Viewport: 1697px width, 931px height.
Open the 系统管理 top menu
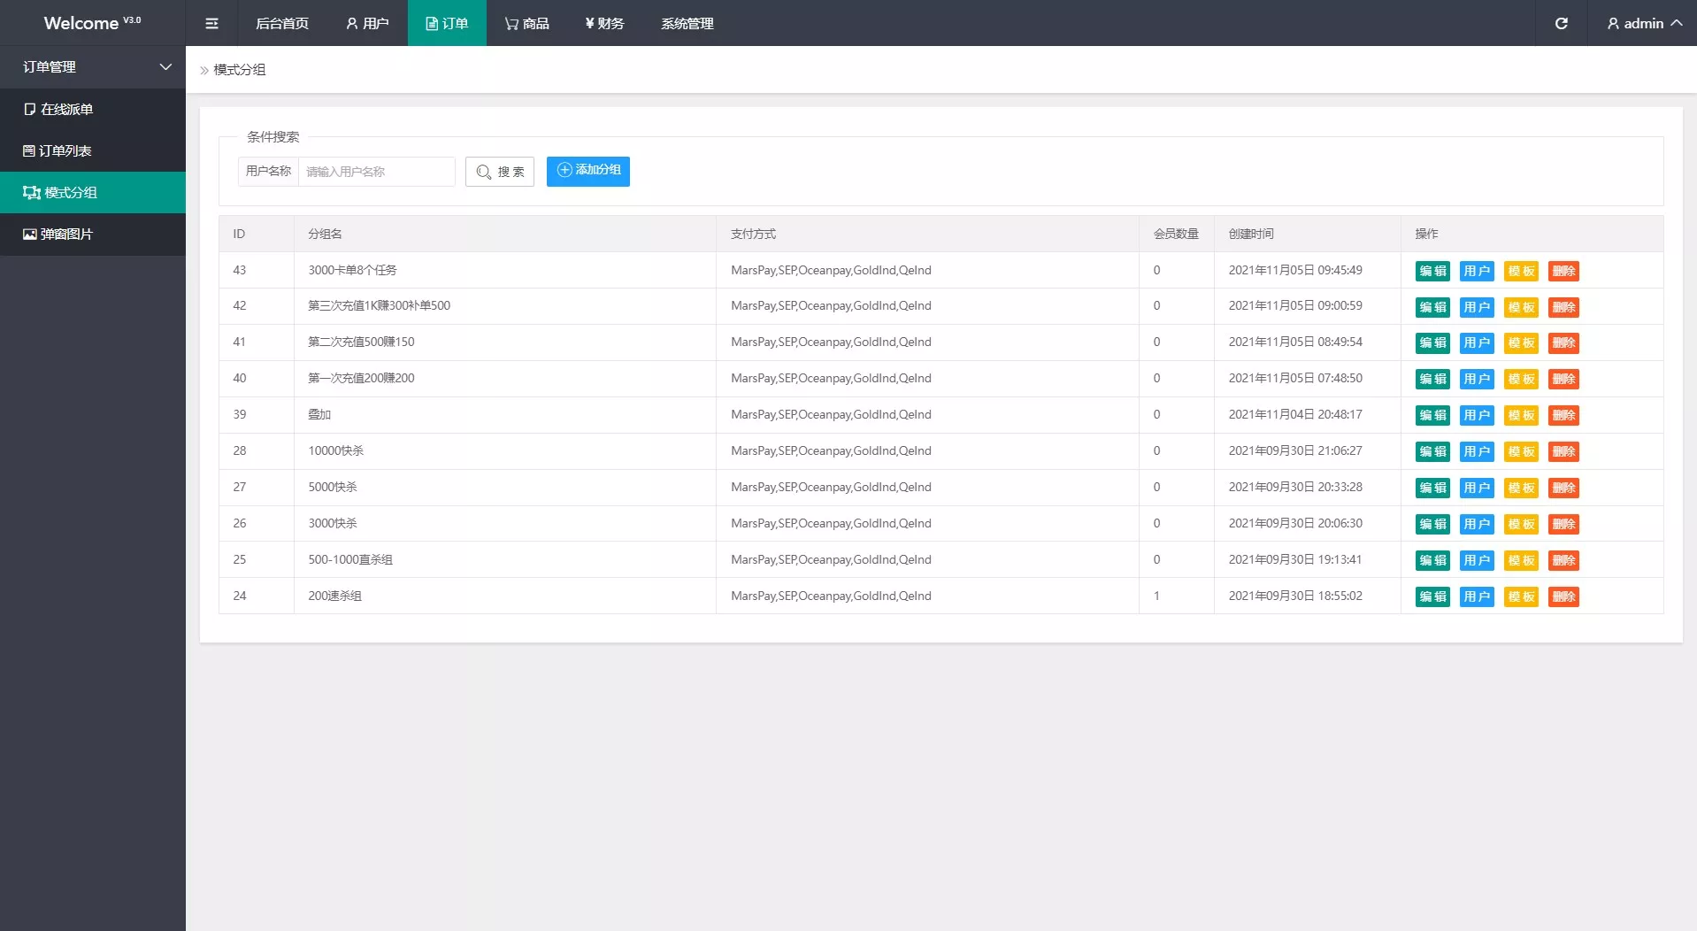[687, 23]
